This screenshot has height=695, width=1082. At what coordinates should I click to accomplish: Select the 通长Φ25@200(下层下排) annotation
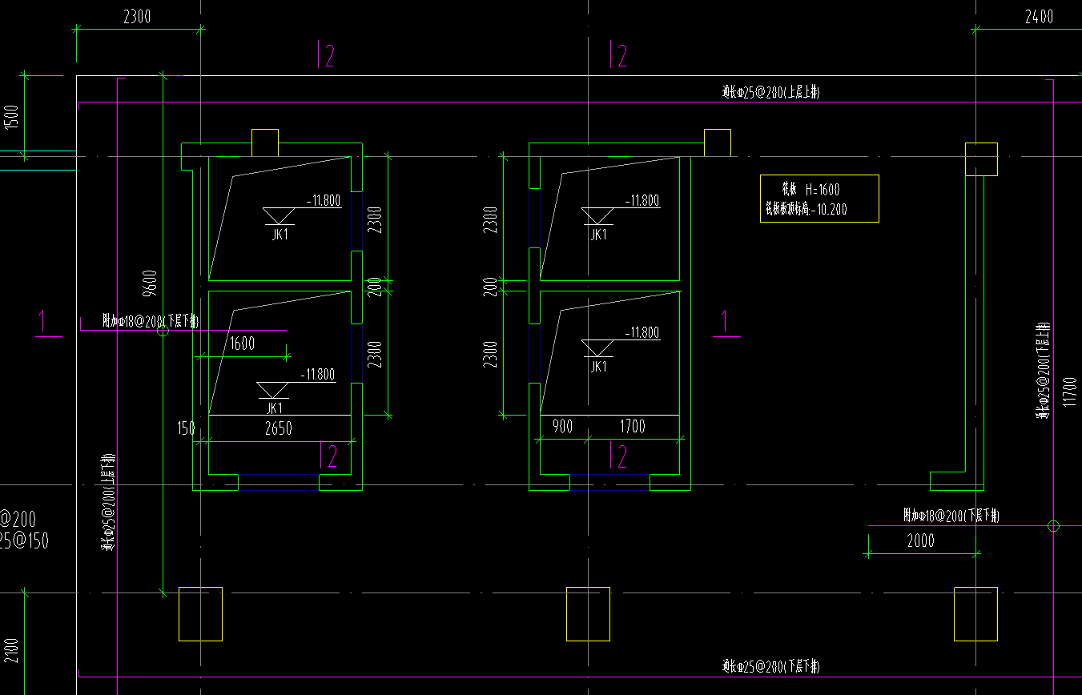click(770, 666)
